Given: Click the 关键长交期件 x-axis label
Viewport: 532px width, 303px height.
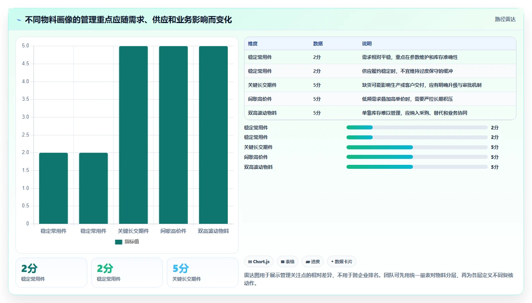Looking at the screenshot, I should click(133, 231).
